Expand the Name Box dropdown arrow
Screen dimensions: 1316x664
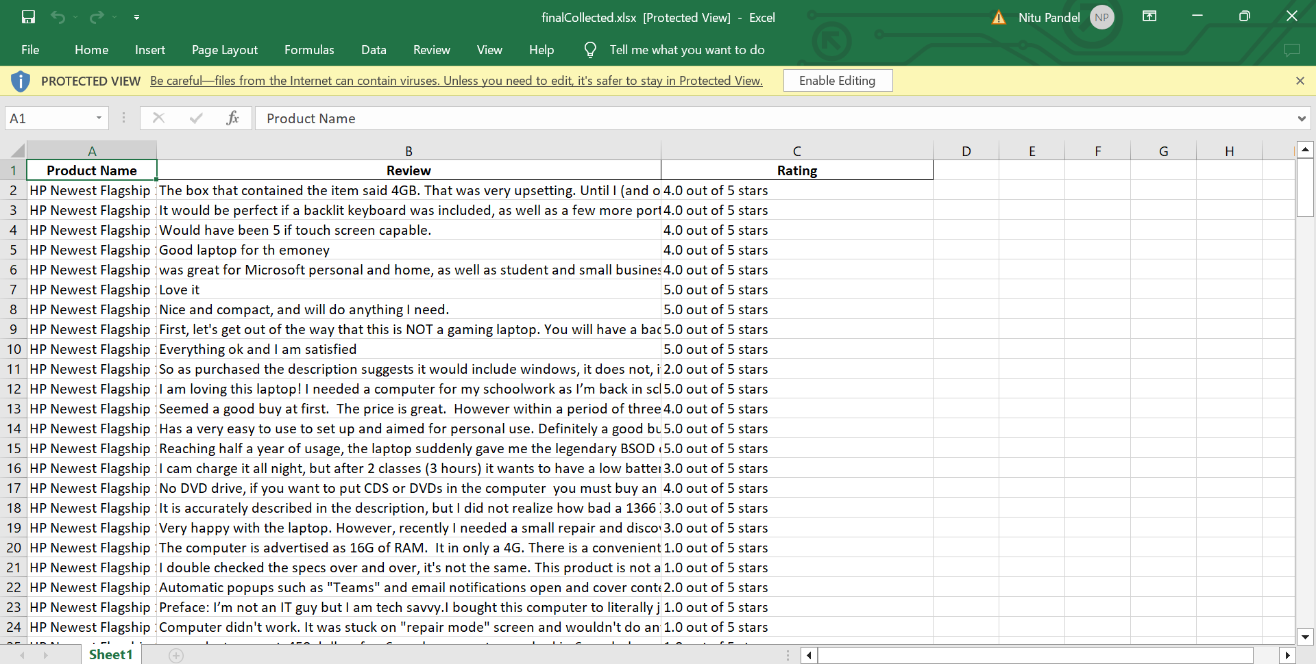tap(99, 118)
